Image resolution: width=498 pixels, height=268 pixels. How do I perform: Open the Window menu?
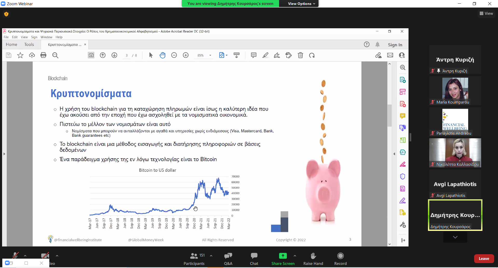tap(46, 37)
